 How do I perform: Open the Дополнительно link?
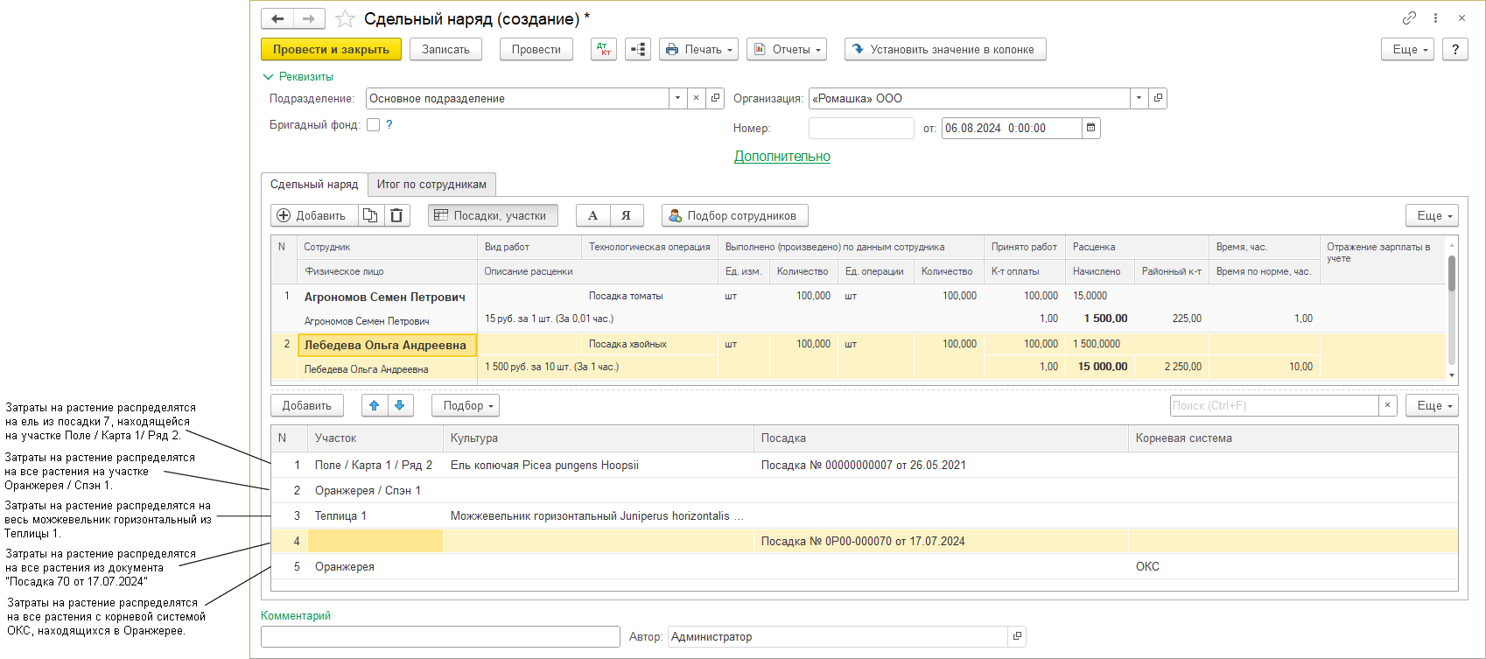click(782, 156)
